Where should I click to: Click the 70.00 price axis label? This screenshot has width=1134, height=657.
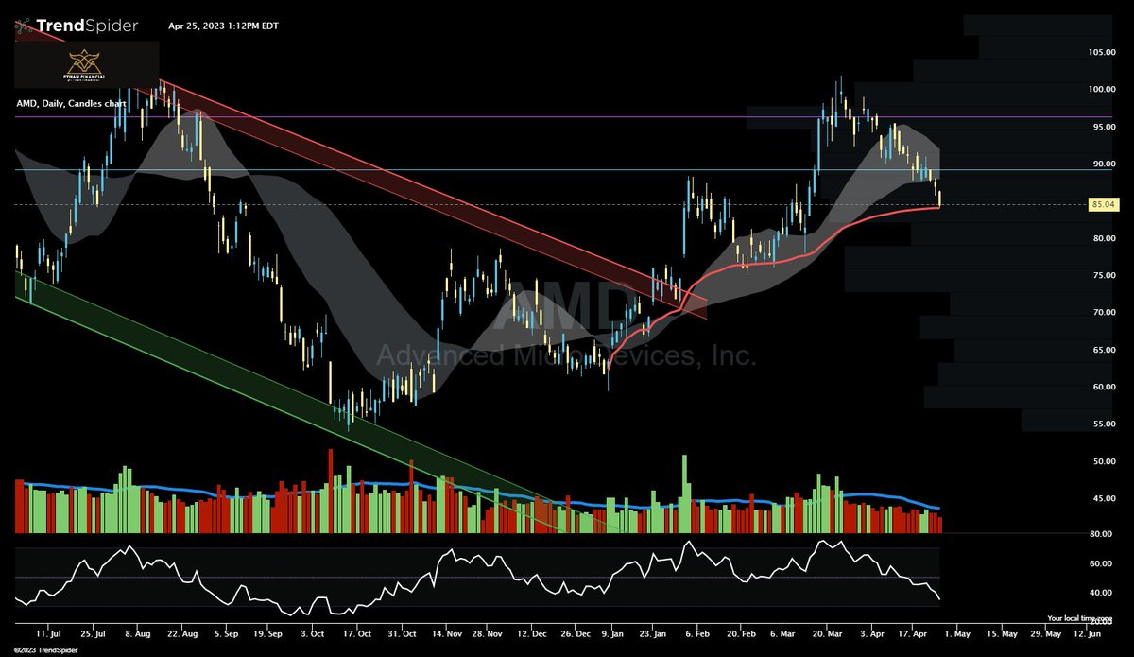[x=1104, y=312]
